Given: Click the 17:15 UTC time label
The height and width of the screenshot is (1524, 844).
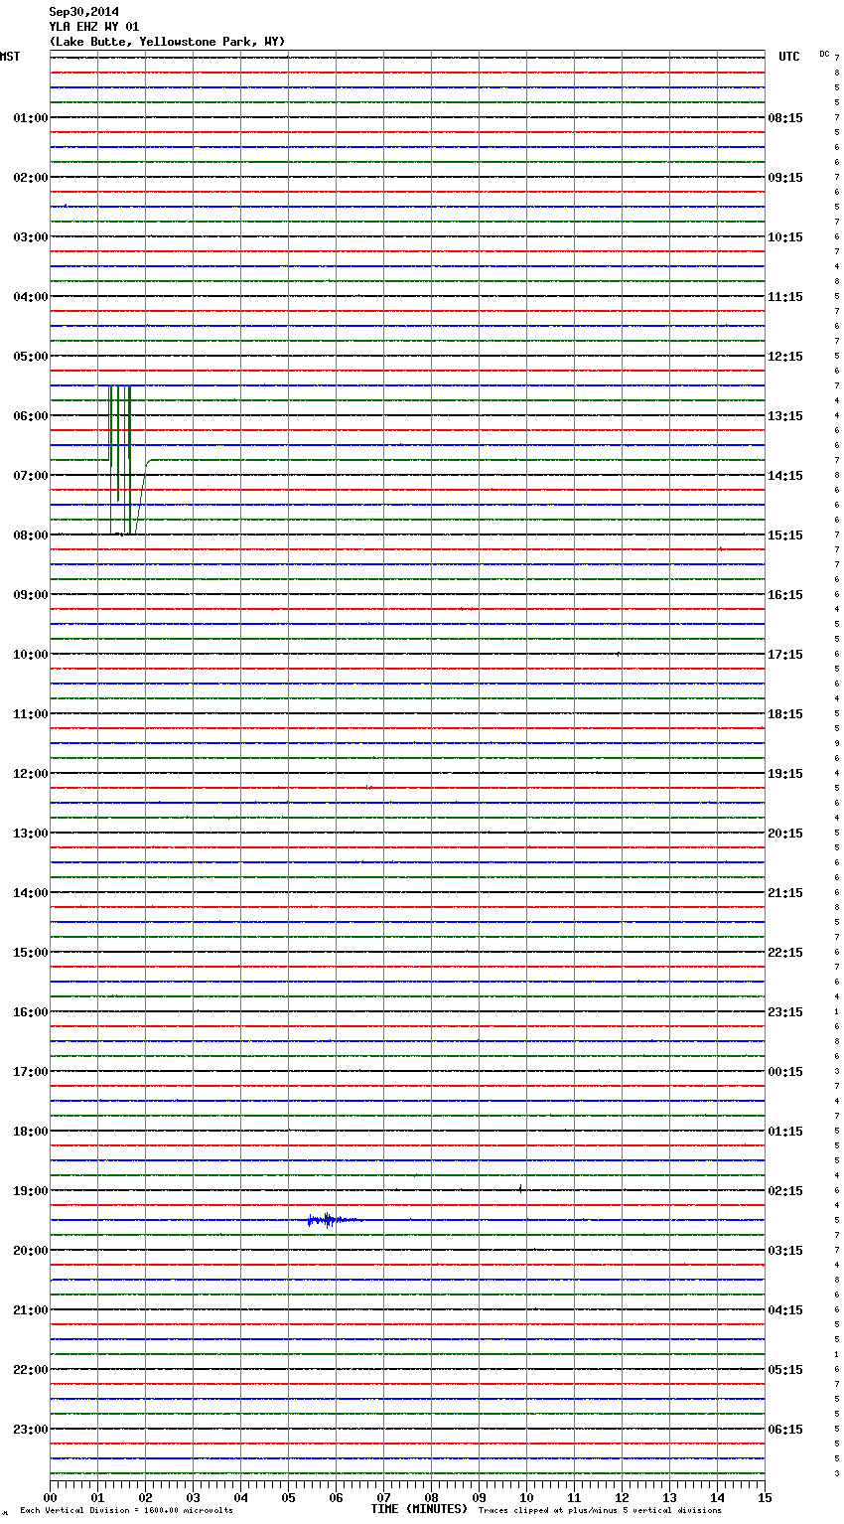Looking at the screenshot, I should click(785, 655).
